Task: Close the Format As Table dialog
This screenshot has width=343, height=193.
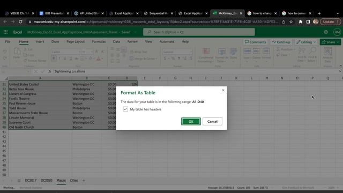Action: [223, 90]
